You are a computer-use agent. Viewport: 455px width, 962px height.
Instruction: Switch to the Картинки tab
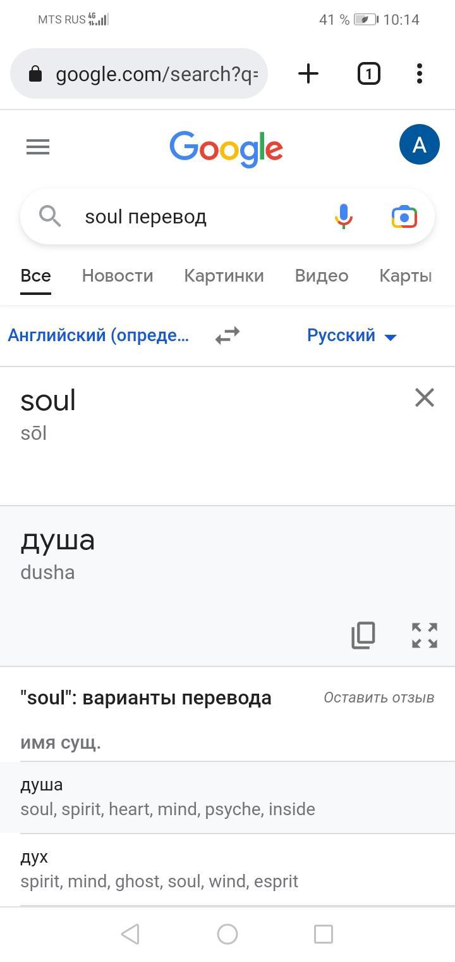tap(224, 276)
